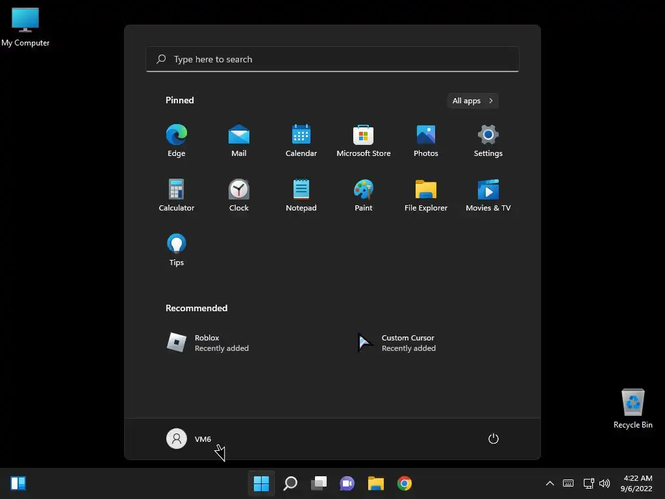
Task: Click the volume speaker tray icon
Action: click(x=605, y=483)
